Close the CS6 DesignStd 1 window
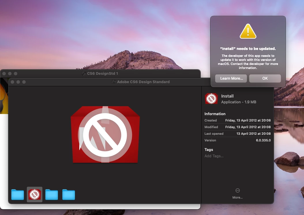 coord(4,74)
